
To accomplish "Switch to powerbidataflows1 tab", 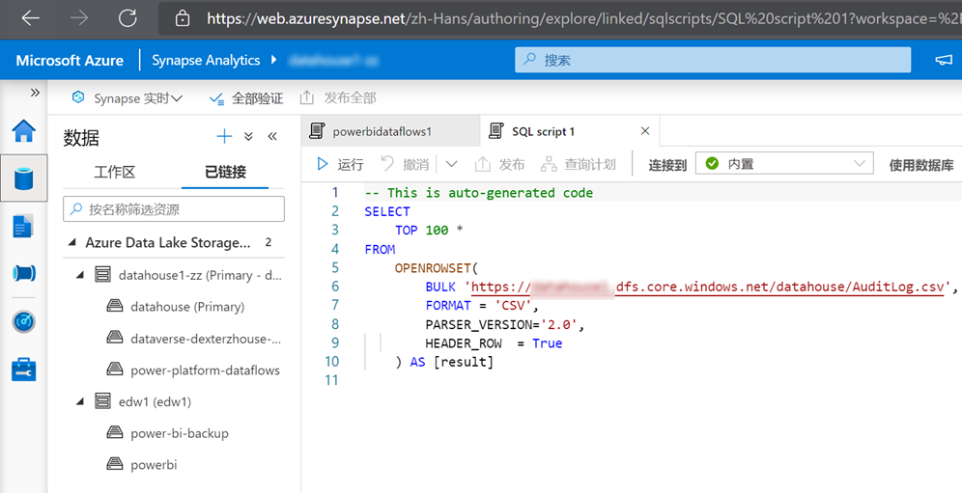I will pyautogui.click(x=391, y=131).
